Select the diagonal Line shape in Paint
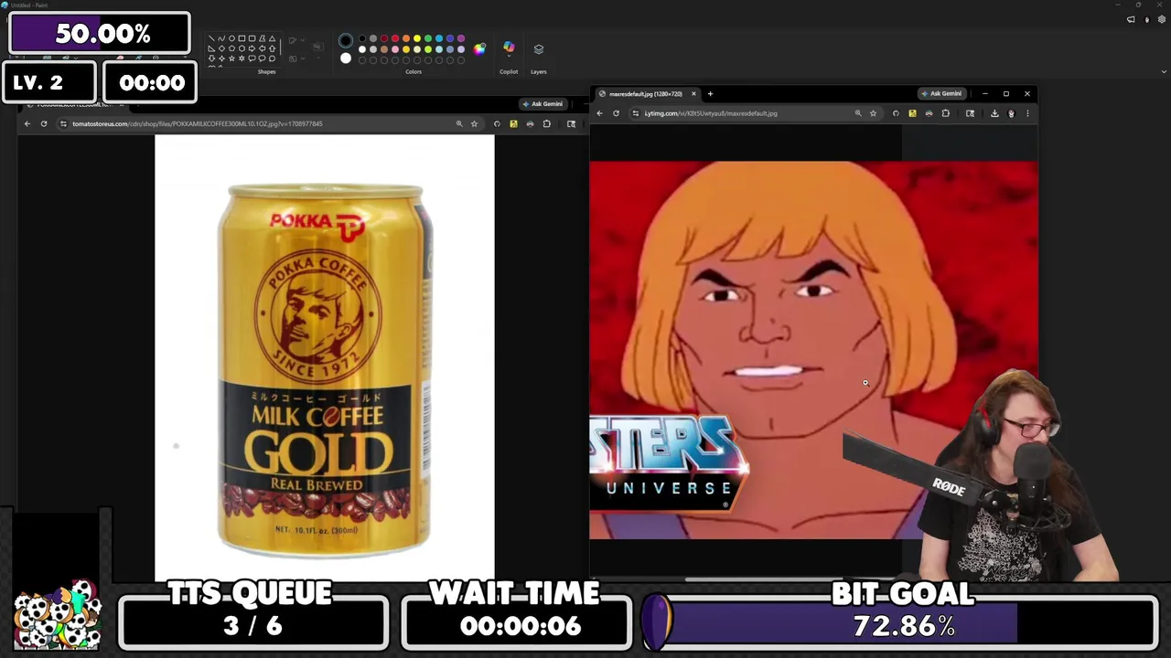This screenshot has width=1171, height=658. 211,38
